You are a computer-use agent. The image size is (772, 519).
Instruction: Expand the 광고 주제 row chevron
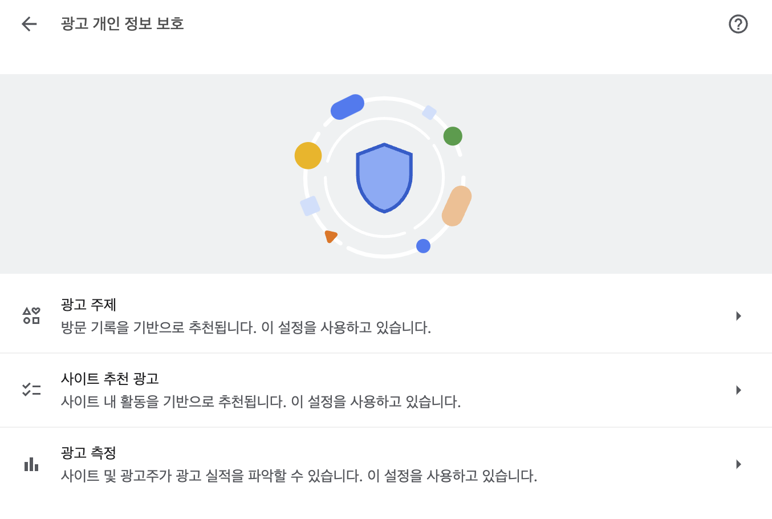point(738,314)
